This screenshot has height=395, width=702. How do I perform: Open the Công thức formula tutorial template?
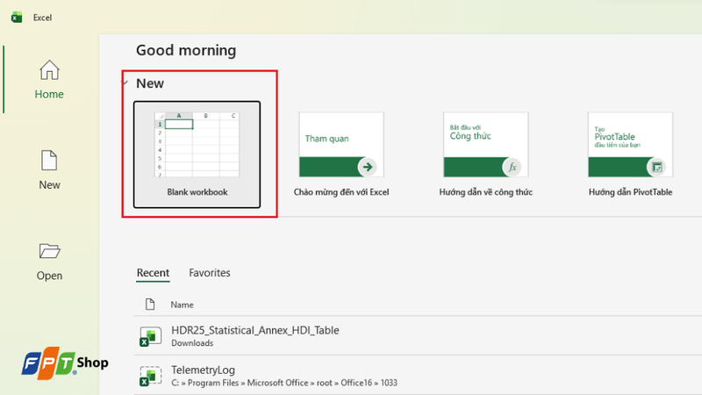(486, 145)
